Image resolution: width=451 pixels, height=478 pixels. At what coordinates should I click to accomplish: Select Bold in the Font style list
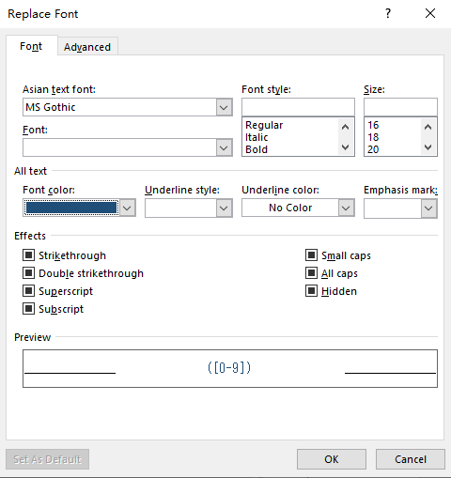[257, 149]
